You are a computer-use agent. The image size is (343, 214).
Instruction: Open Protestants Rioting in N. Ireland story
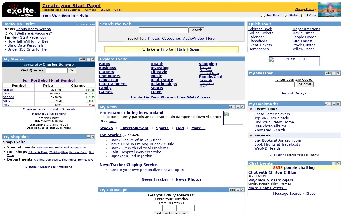[131, 113]
